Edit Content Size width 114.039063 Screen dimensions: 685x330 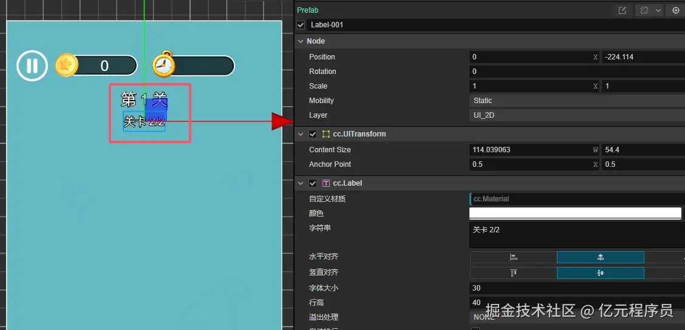tap(533, 150)
